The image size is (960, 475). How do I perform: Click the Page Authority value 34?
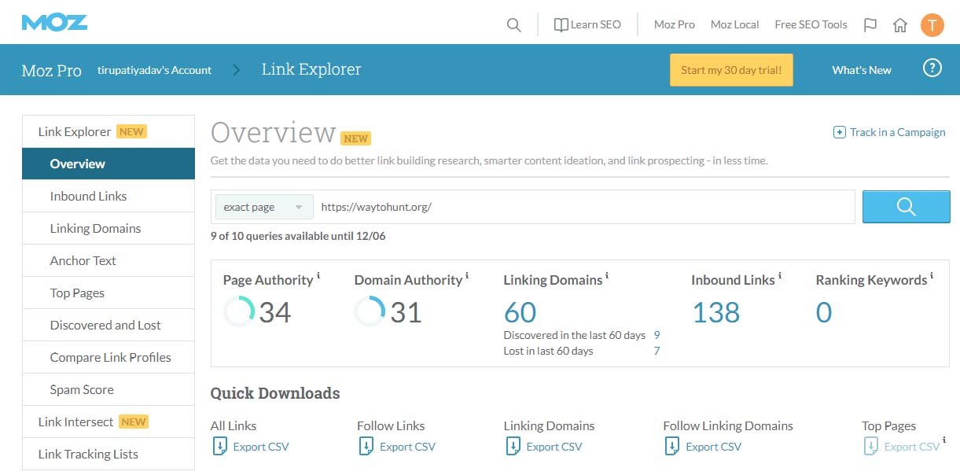tap(275, 313)
